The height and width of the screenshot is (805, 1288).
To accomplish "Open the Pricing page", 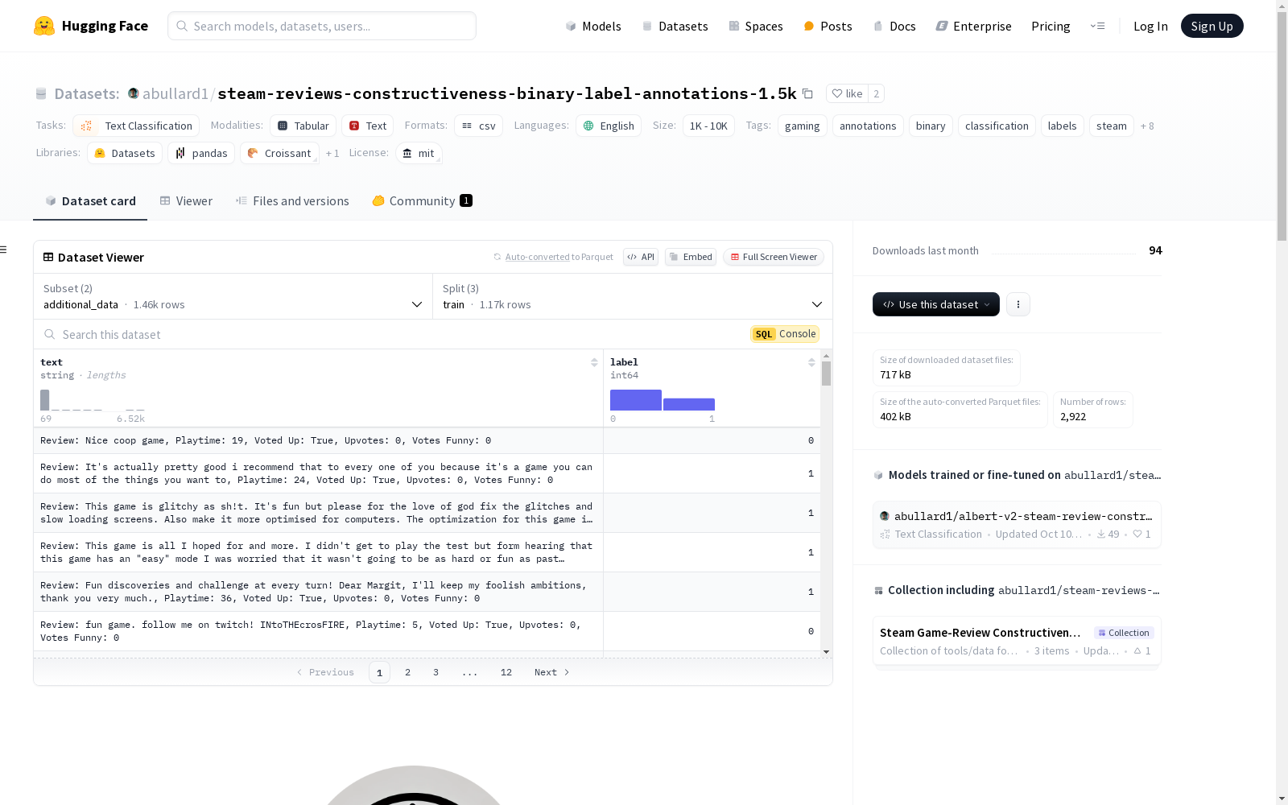I will point(1051,26).
